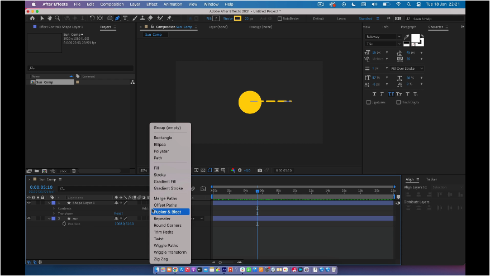Hide Shape Layer 1 with eye icon
490x276 pixels.
pyautogui.click(x=28, y=203)
